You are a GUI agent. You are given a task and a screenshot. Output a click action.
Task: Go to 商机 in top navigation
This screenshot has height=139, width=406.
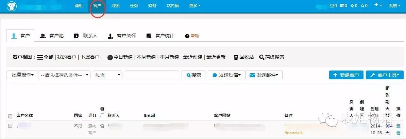(x=79, y=5)
